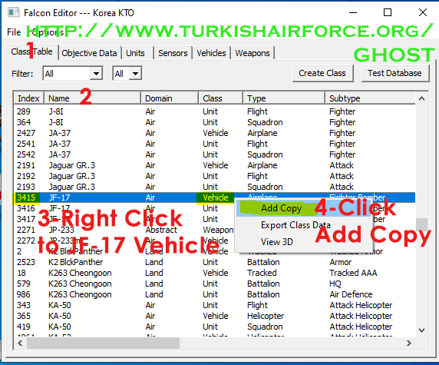This screenshot has width=439, height=365.
Task: Select row 2427 JA-37 Airplane
Action: (x=215, y=133)
